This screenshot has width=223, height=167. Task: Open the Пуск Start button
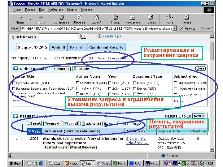pos(15,163)
